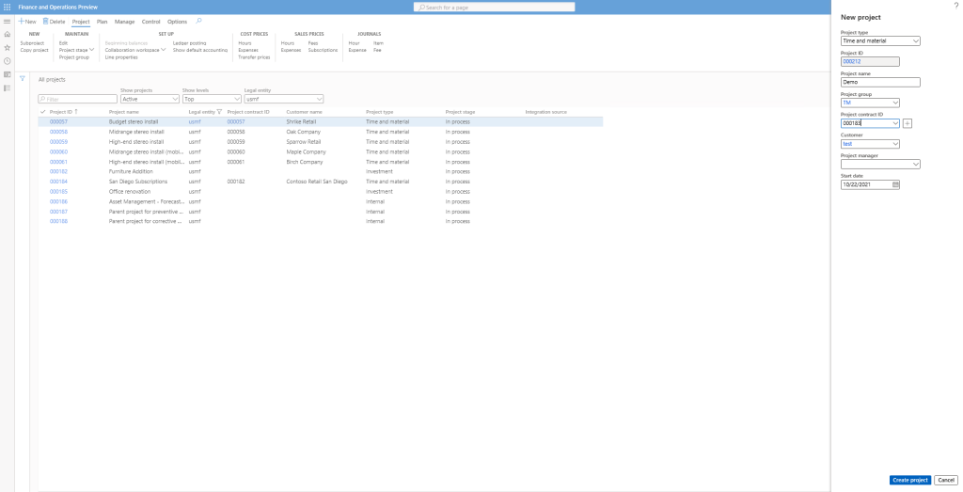The image size is (963, 492).
Task: Click Subproject in the ribbon
Action: tap(32, 43)
